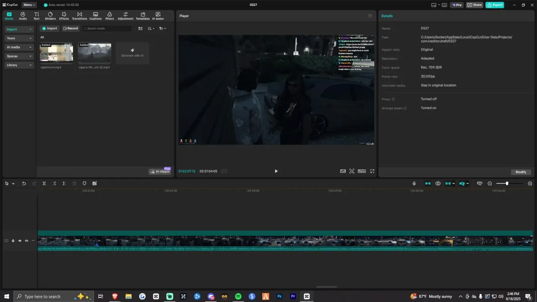Toggle clip linkage

[x=448, y=183]
